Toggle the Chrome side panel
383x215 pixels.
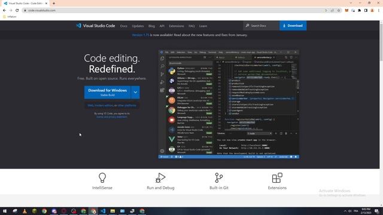[366, 11]
